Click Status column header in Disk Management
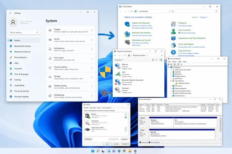Viewport: 232px width, 154px height. click(182, 105)
